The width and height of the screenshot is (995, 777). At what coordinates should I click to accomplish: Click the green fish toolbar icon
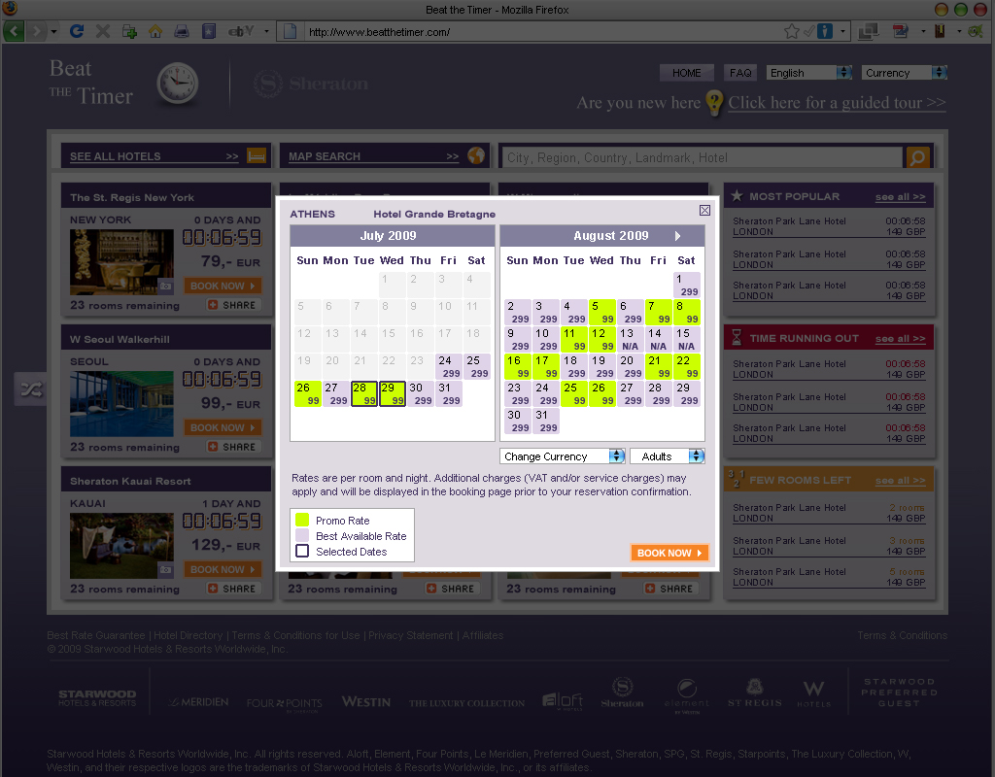coord(976,31)
